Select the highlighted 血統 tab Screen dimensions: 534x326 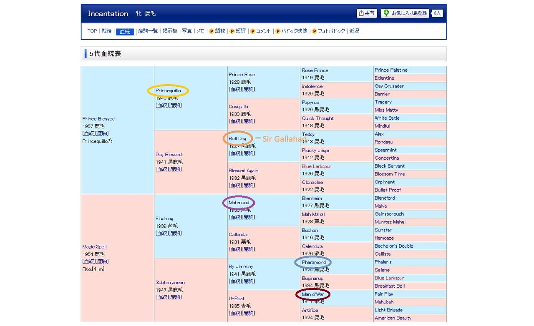tap(125, 32)
